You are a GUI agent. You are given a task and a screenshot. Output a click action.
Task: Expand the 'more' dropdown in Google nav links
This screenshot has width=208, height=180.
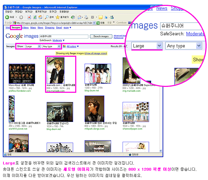coord(67,27)
